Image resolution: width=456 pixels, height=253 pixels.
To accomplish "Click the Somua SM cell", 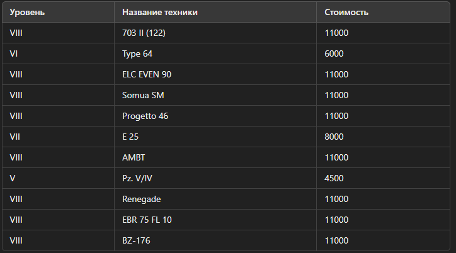I will click(x=143, y=95).
